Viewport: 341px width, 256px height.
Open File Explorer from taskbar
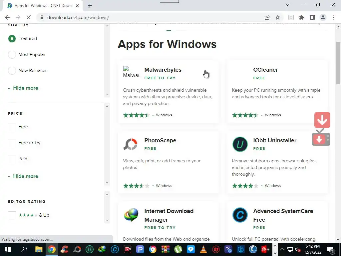[39, 249]
